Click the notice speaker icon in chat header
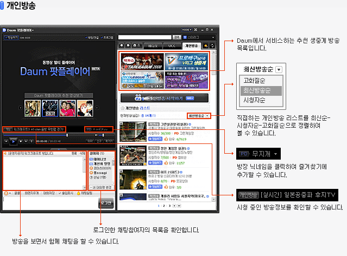Image resolution: width=347 pixels, height=256 pixels. click(5, 154)
